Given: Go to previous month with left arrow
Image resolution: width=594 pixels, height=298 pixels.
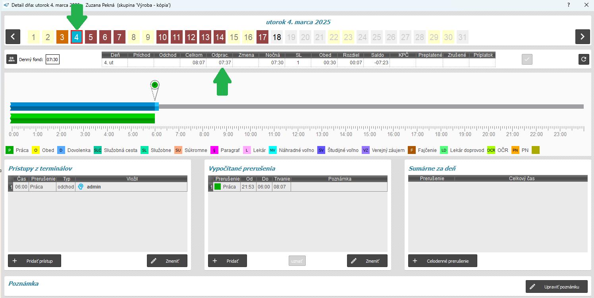Looking at the screenshot, I should pos(13,37).
